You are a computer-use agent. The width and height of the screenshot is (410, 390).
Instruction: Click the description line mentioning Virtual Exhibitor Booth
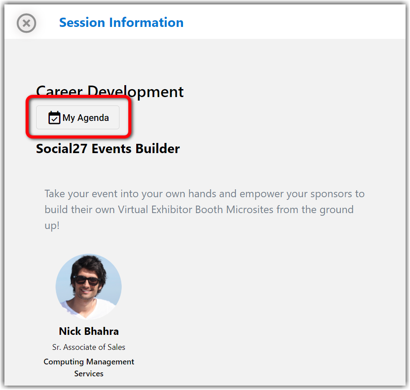click(x=199, y=209)
